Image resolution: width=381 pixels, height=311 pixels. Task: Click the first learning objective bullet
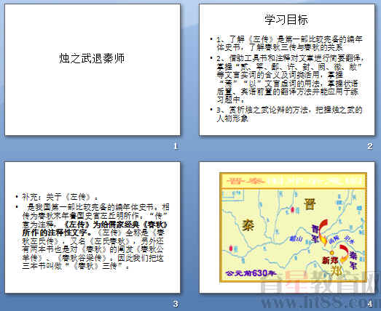(x=289, y=43)
